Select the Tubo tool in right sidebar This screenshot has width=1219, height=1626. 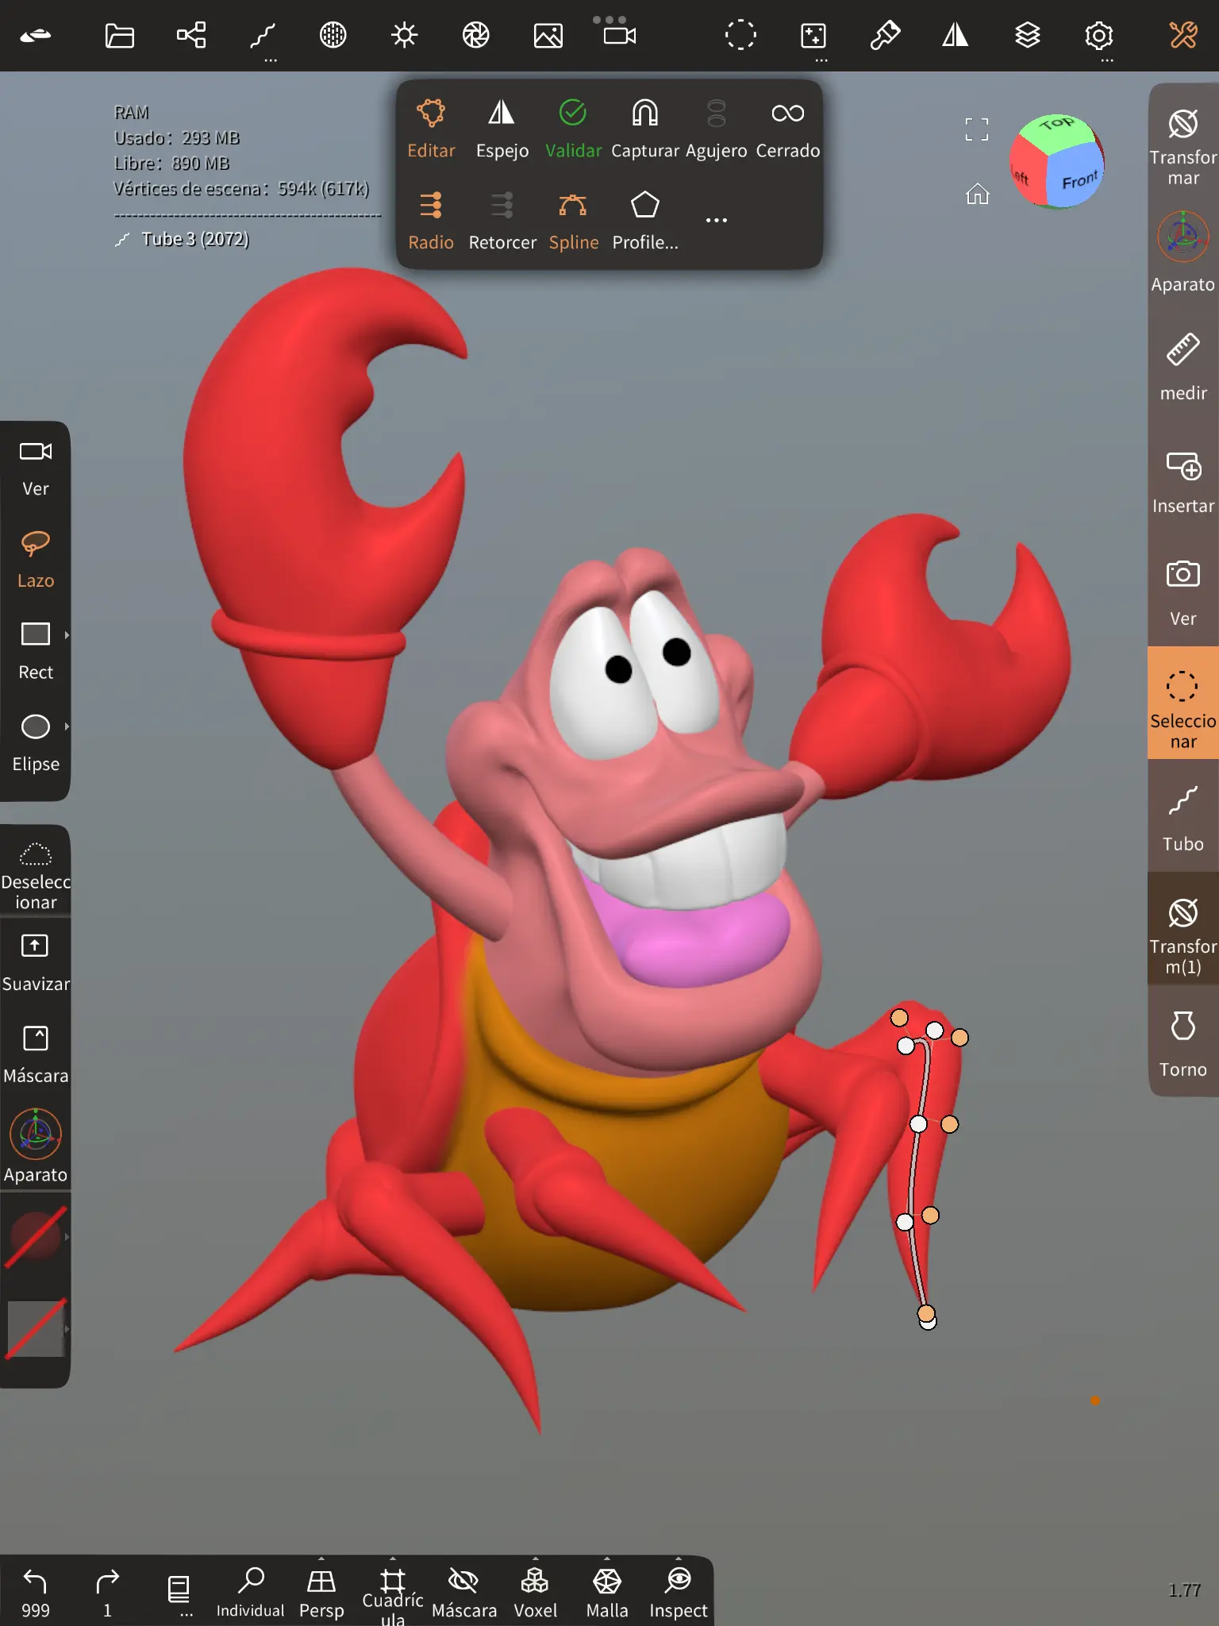pos(1182,818)
